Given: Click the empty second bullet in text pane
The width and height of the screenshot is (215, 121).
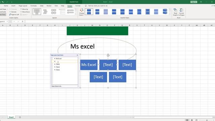Looking at the screenshot, I should coord(64,61).
